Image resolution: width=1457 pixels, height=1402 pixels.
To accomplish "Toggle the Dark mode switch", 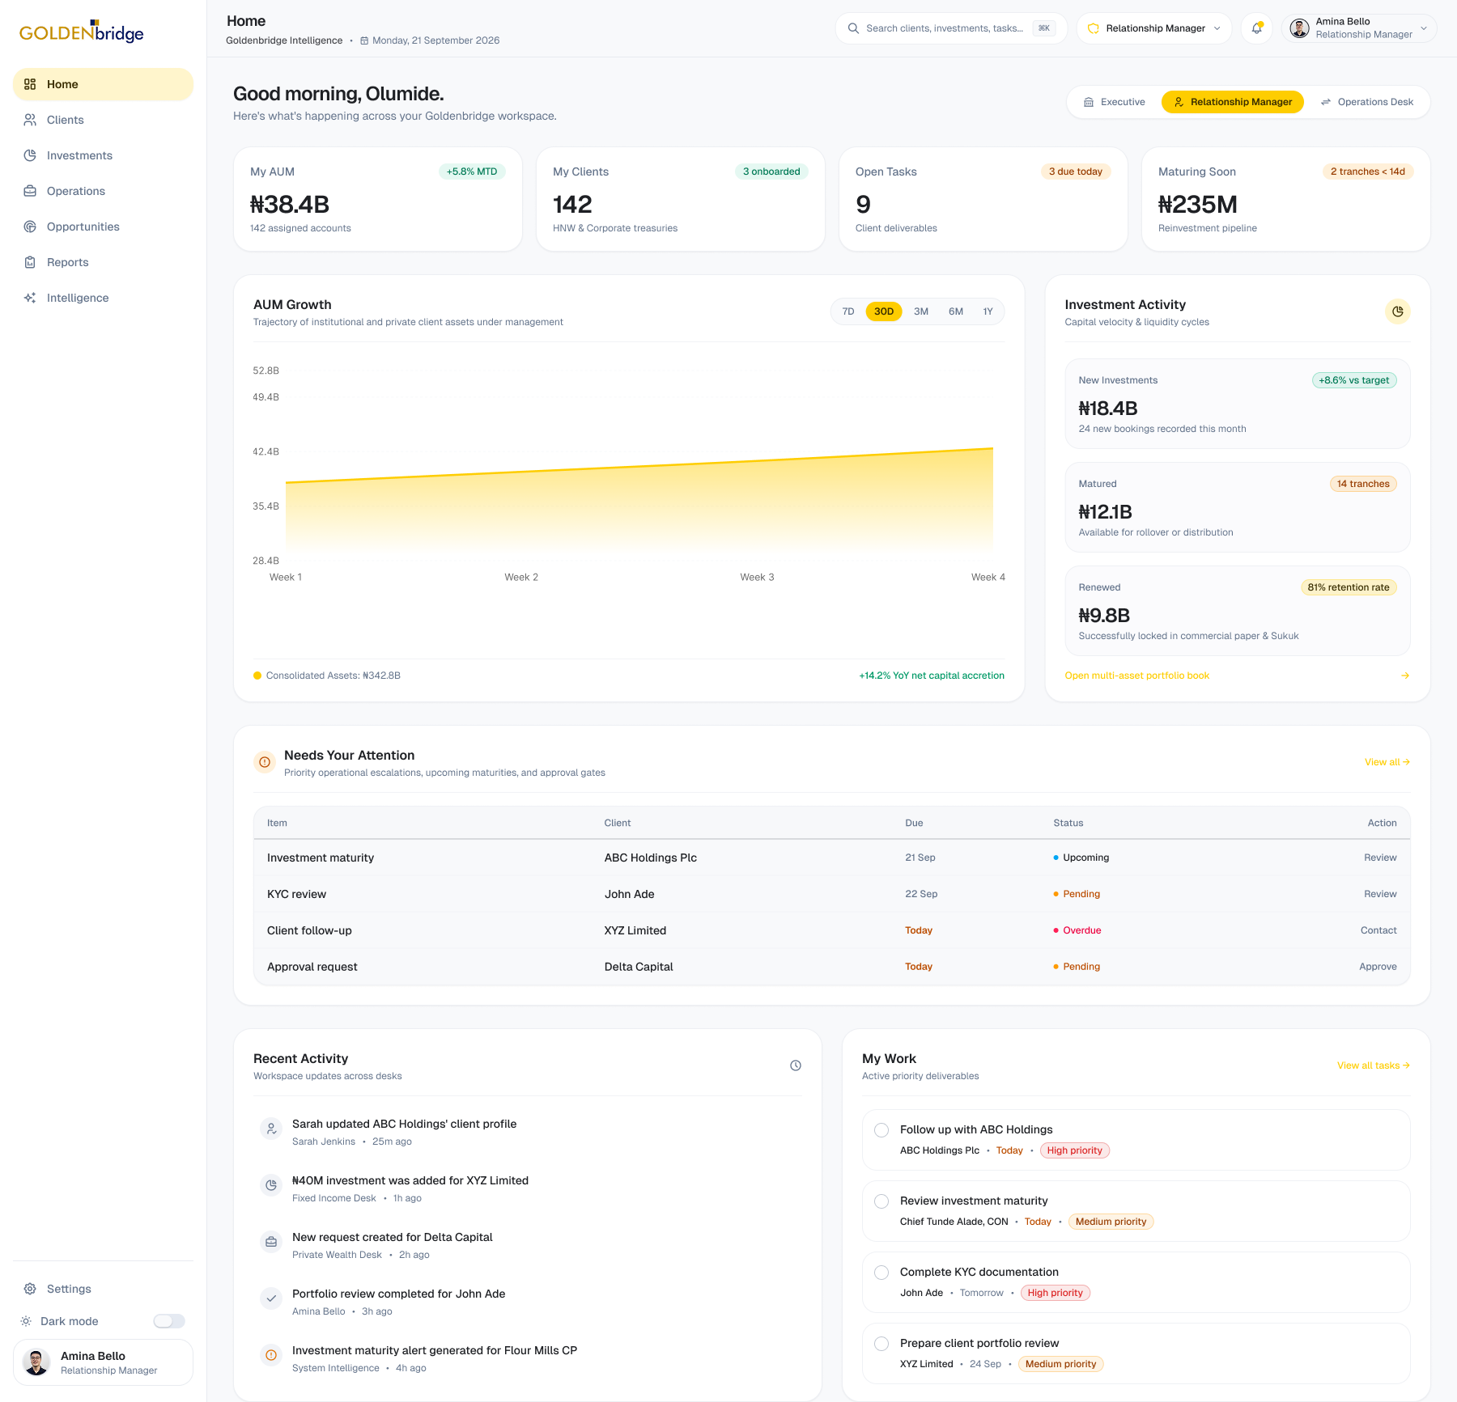I will click(169, 1321).
